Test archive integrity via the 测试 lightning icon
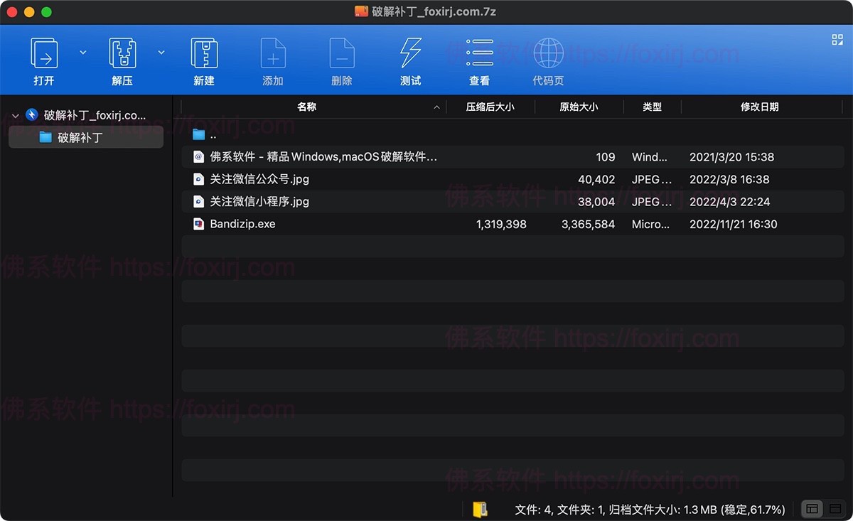This screenshot has width=853, height=521. pos(410,53)
